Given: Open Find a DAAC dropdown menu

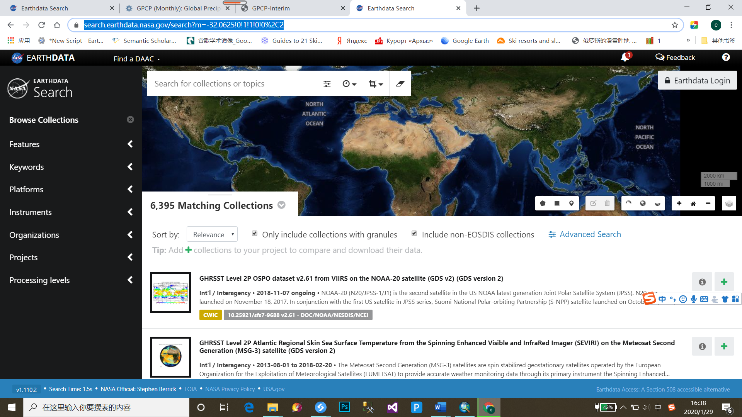Looking at the screenshot, I should (136, 59).
